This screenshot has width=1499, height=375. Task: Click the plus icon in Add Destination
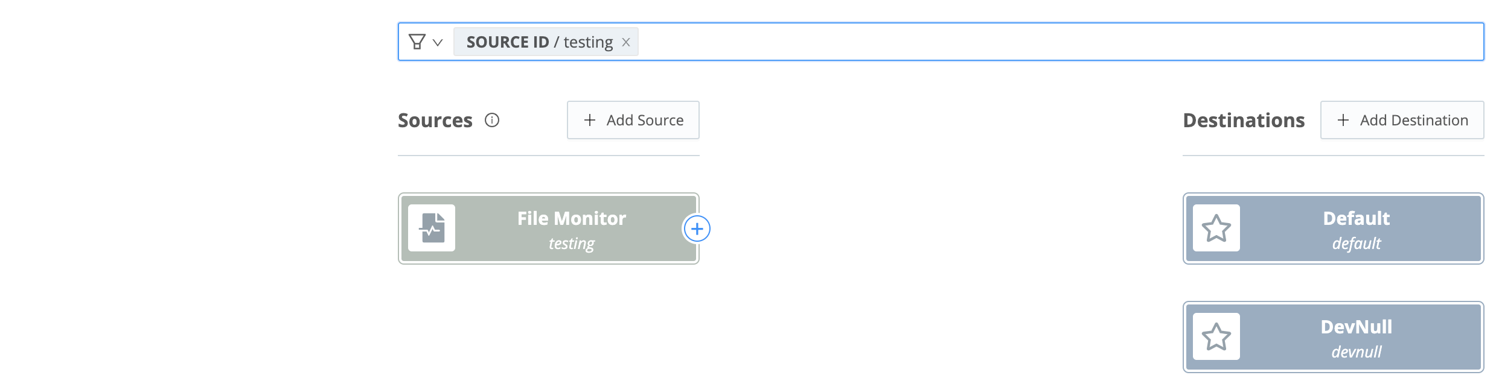[1343, 121]
